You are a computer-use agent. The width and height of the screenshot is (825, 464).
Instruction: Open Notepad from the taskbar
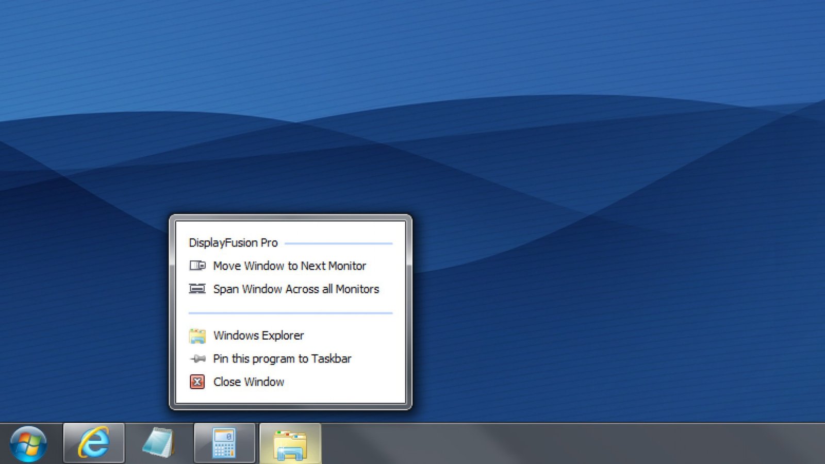coord(159,443)
